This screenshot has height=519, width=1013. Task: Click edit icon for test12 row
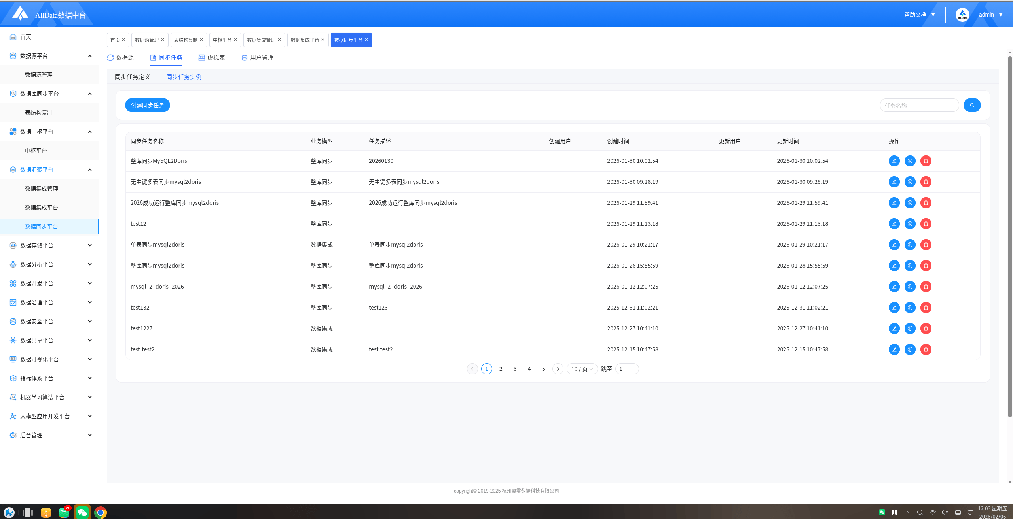point(894,224)
